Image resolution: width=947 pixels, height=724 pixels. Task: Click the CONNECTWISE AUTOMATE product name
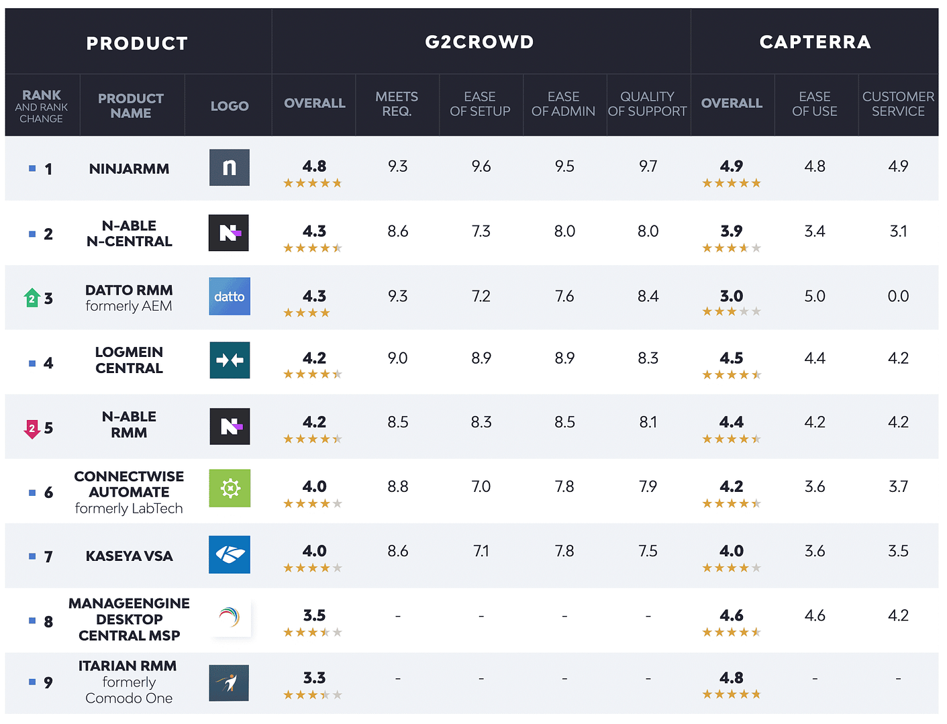pyautogui.click(x=129, y=484)
